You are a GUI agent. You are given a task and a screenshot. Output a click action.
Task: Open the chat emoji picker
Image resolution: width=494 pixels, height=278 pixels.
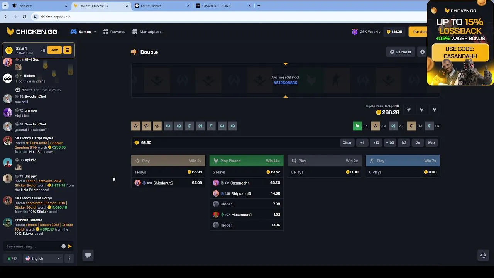click(64, 246)
